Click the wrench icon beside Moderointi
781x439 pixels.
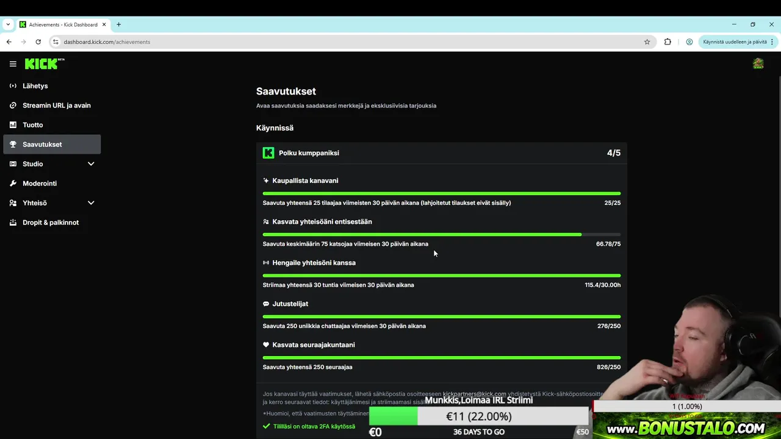coord(13,184)
